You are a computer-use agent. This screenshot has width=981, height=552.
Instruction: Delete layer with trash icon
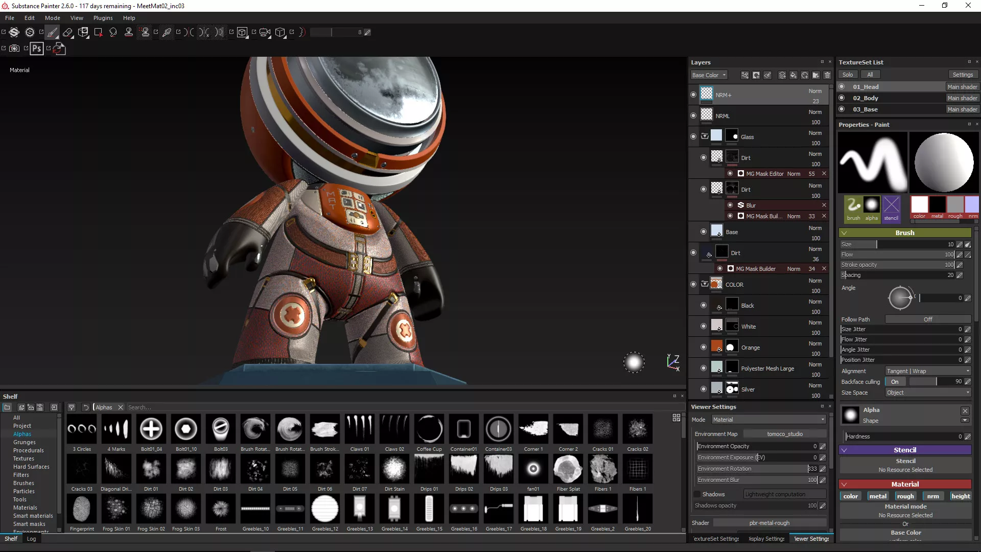point(827,75)
